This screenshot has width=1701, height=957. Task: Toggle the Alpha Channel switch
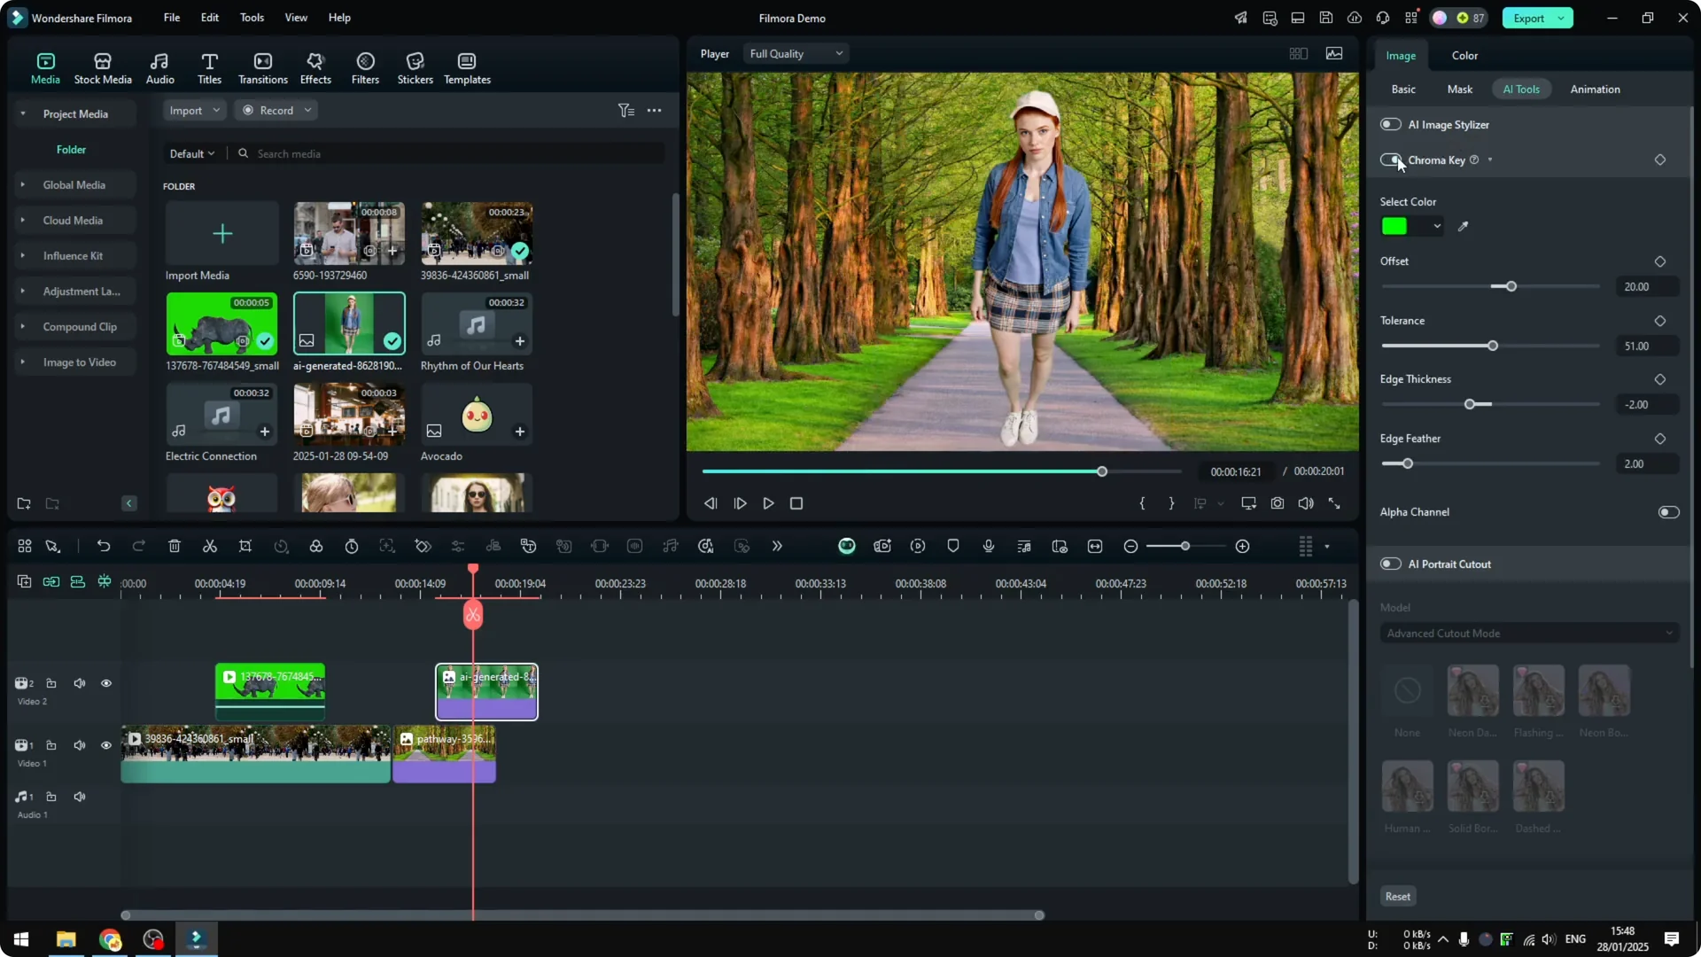pyautogui.click(x=1668, y=512)
